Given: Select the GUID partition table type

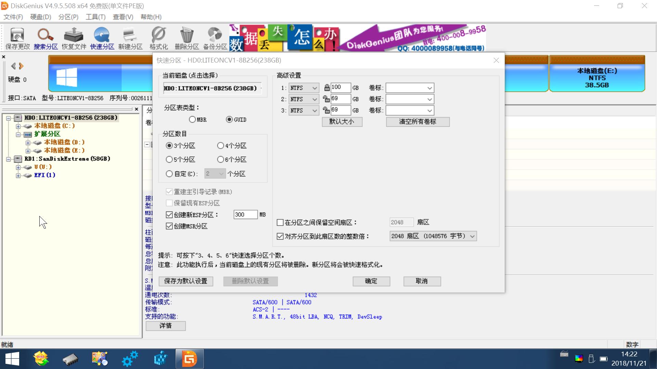Looking at the screenshot, I should coord(229,119).
